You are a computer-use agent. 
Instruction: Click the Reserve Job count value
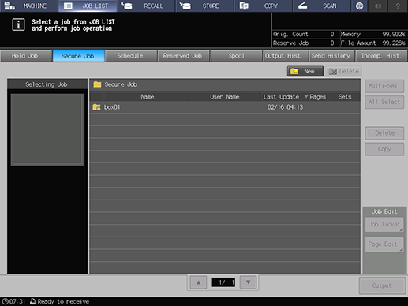click(332, 43)
